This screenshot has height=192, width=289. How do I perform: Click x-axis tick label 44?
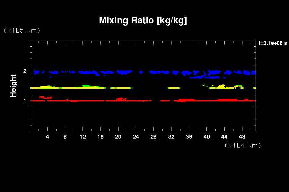click(224, 137)
